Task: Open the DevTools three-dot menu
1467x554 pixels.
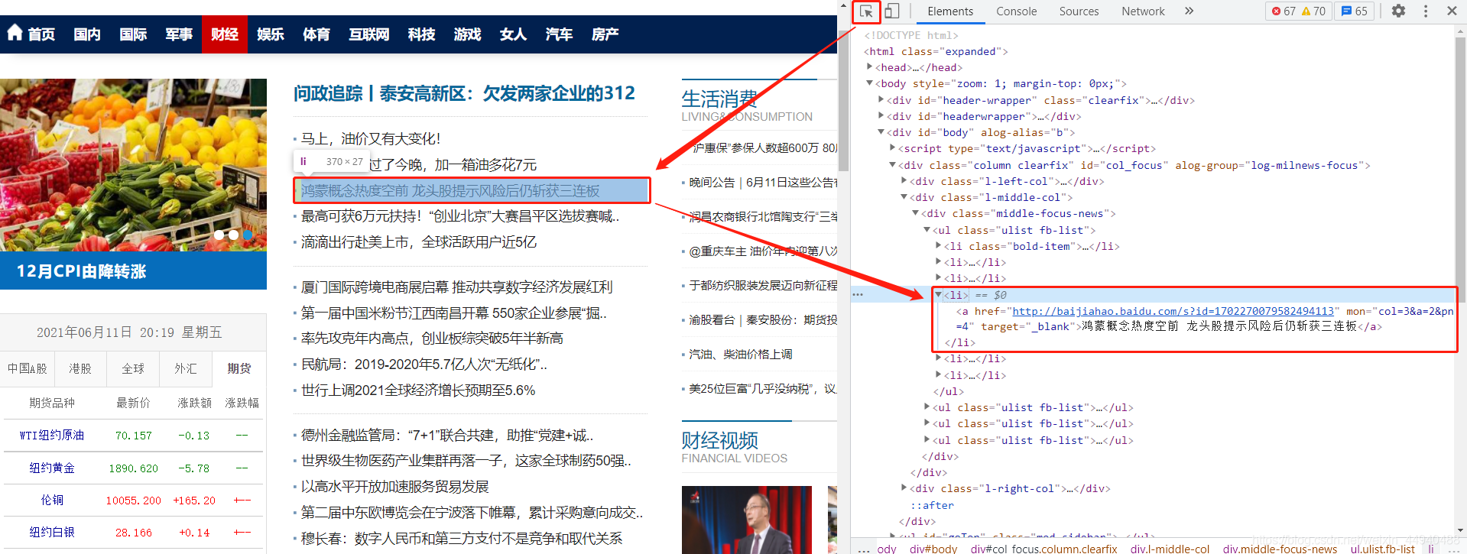Action: point(1426,11)
